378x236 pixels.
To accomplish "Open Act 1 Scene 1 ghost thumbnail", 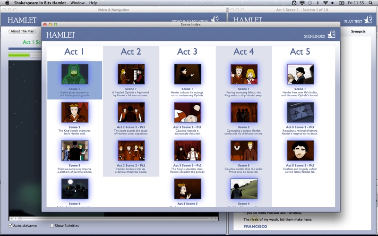I will point(75,74).
